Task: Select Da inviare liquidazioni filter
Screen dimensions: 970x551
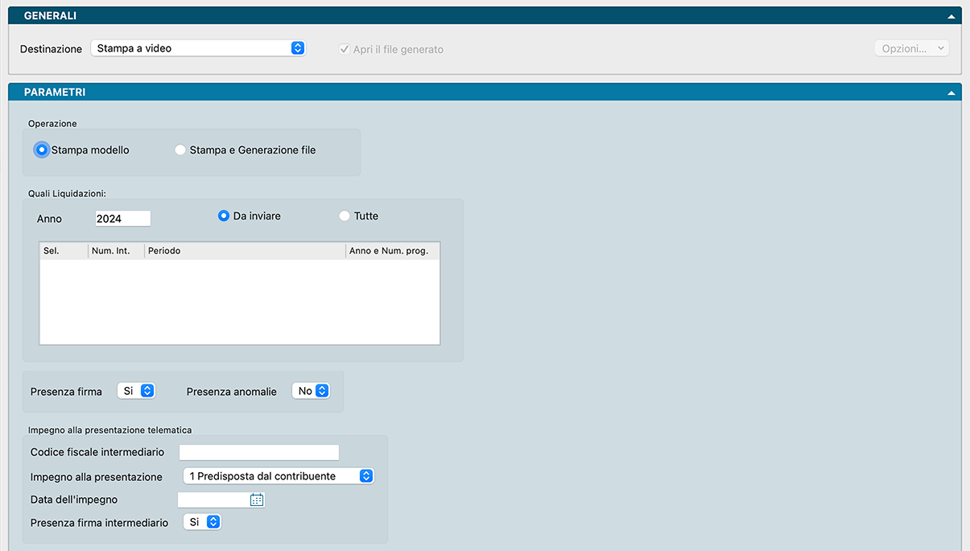Action: coord(224,216)
